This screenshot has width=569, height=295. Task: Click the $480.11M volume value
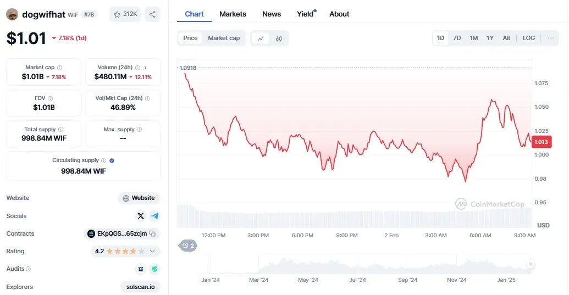click(111, 77)
